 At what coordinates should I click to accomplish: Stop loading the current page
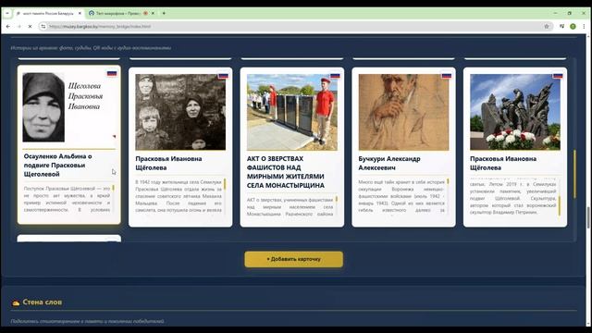click(x=31, y=27)
